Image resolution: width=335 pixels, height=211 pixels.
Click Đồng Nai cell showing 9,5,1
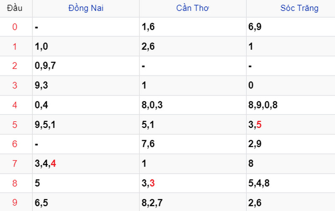pyautogui.click(x=86, y=125)
